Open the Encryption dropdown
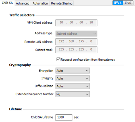The image size is (135, 122). click(x=72, y=71)
